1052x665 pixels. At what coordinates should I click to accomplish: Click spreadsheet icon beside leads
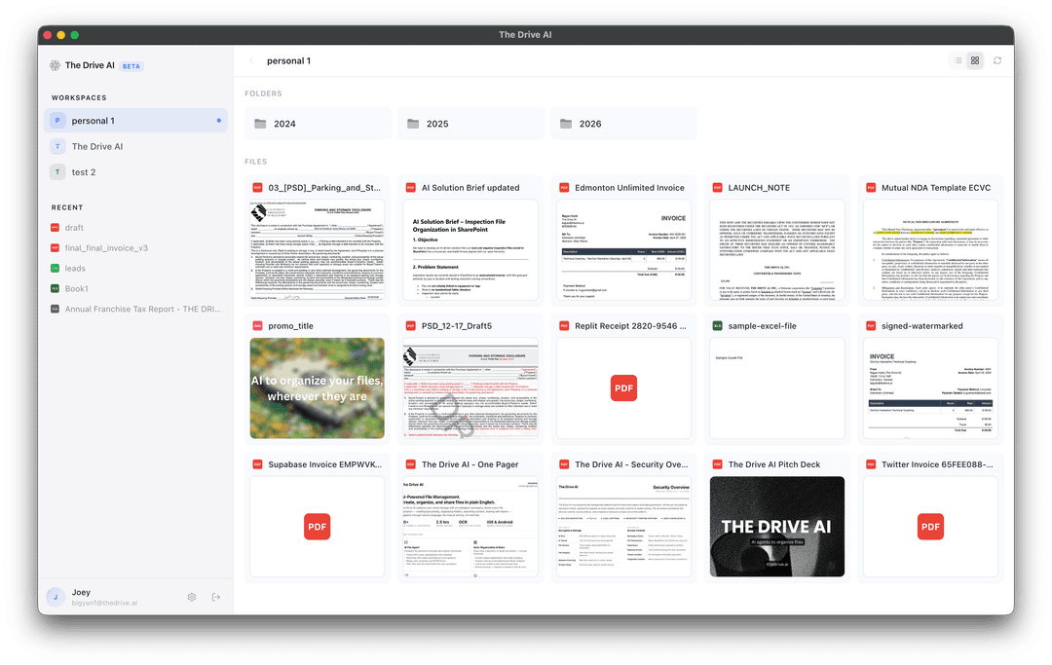[x=55, y=268]
